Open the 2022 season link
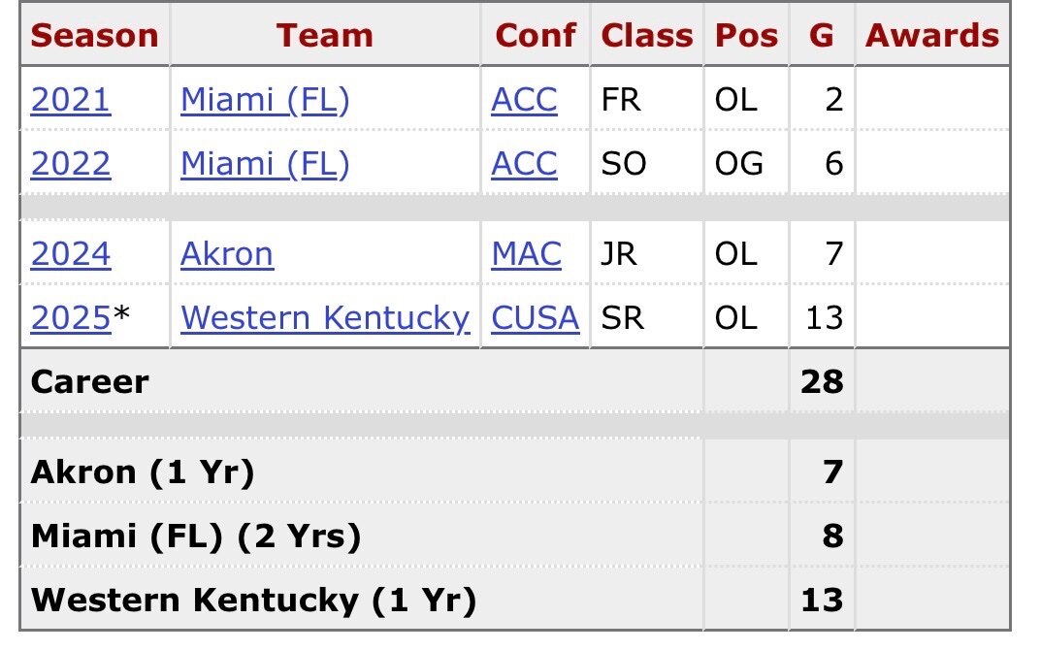The image size is (1041, 651). [x=71, y=164]
